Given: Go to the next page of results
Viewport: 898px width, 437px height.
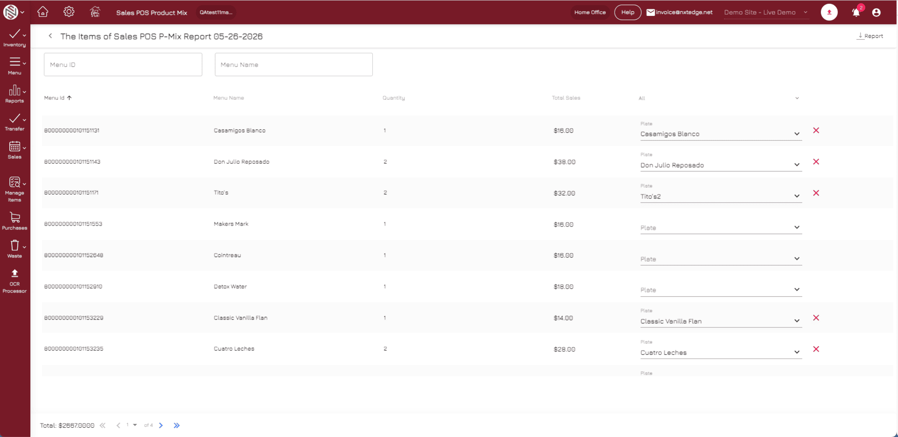Looking at the screenshot, I should click(161, 425).
